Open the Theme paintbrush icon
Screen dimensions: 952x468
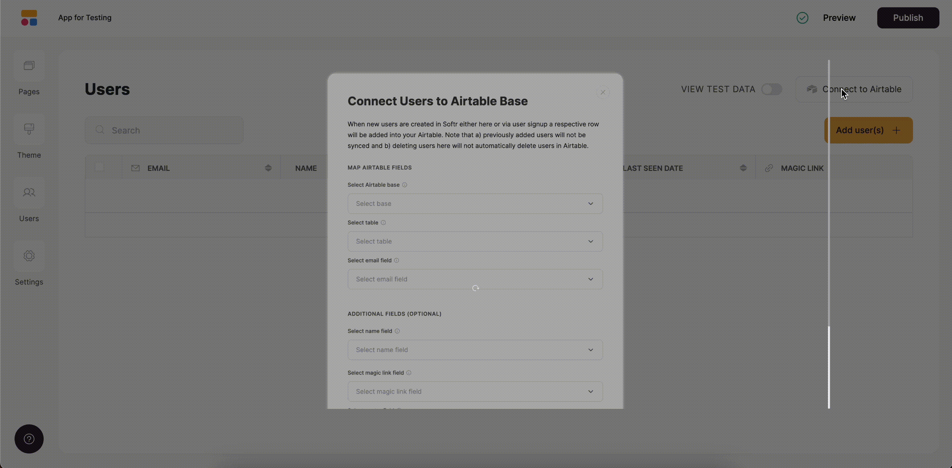coord(29,129)
